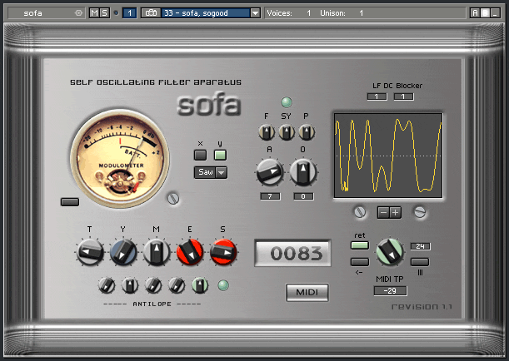This screenshot has height=361, width=509.
Task: Click the Unison value 1
Action: coord(361,13)
